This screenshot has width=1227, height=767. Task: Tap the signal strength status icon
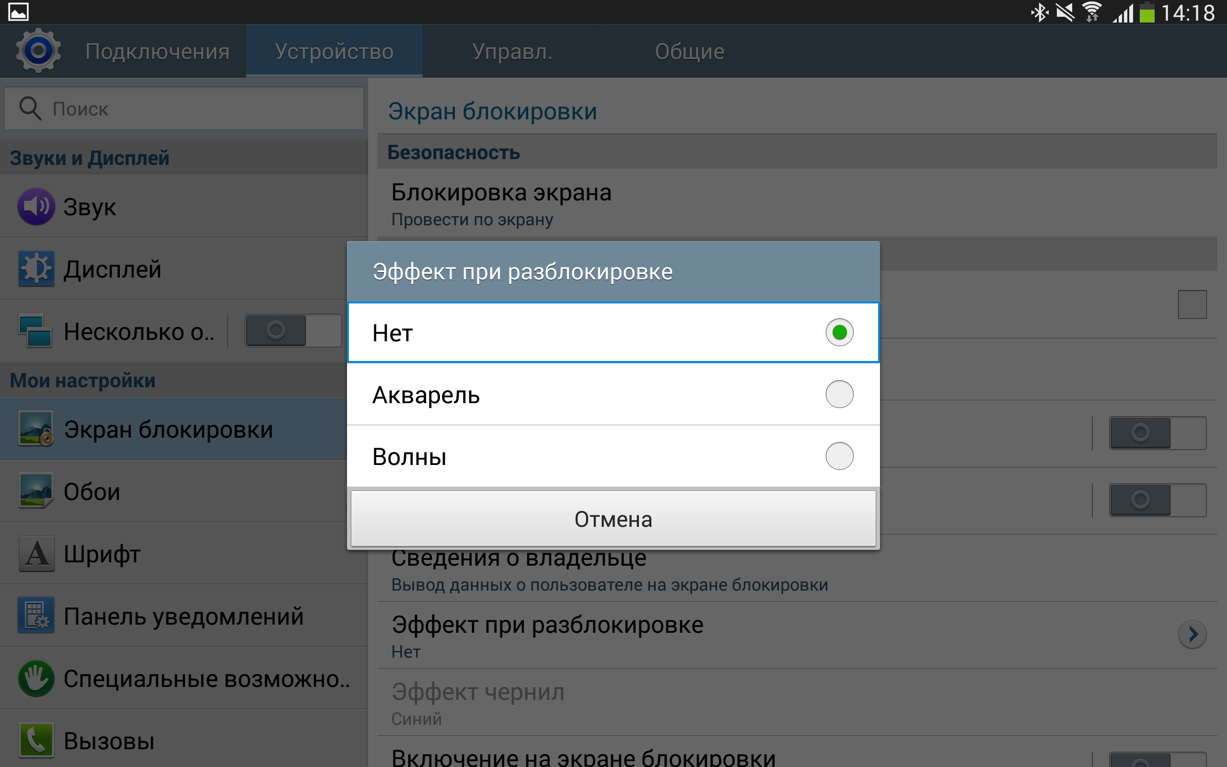tap(1123, 13)
